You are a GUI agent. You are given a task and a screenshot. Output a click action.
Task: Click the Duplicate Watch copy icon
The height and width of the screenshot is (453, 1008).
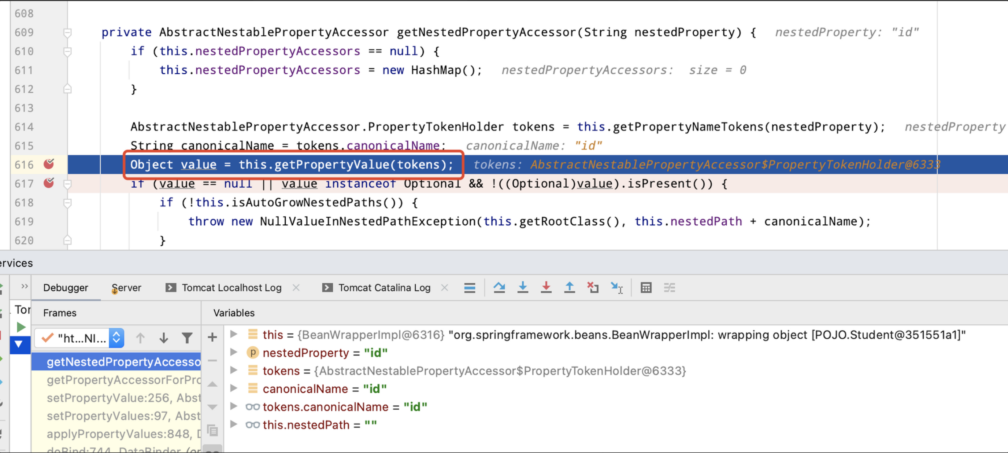(212, 430)
